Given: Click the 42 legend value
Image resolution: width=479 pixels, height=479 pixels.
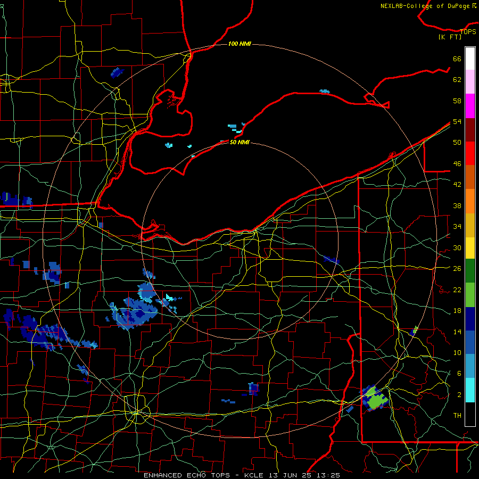Looking at the screenshot, I should (x=457, y=185).
